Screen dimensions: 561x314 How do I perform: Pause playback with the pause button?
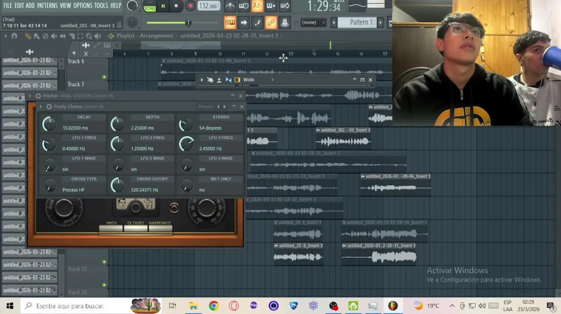163,6
